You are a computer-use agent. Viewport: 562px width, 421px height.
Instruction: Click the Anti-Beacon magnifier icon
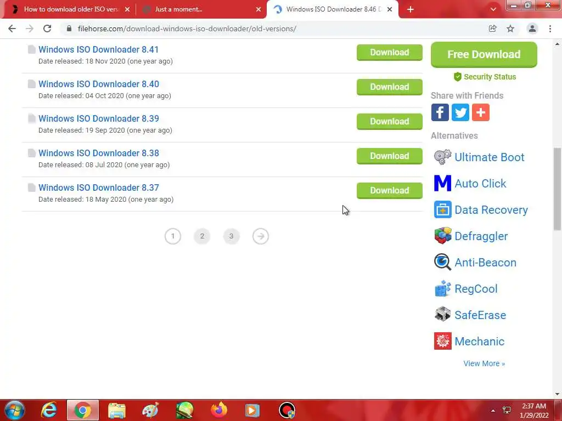click(x=443, y=263)
